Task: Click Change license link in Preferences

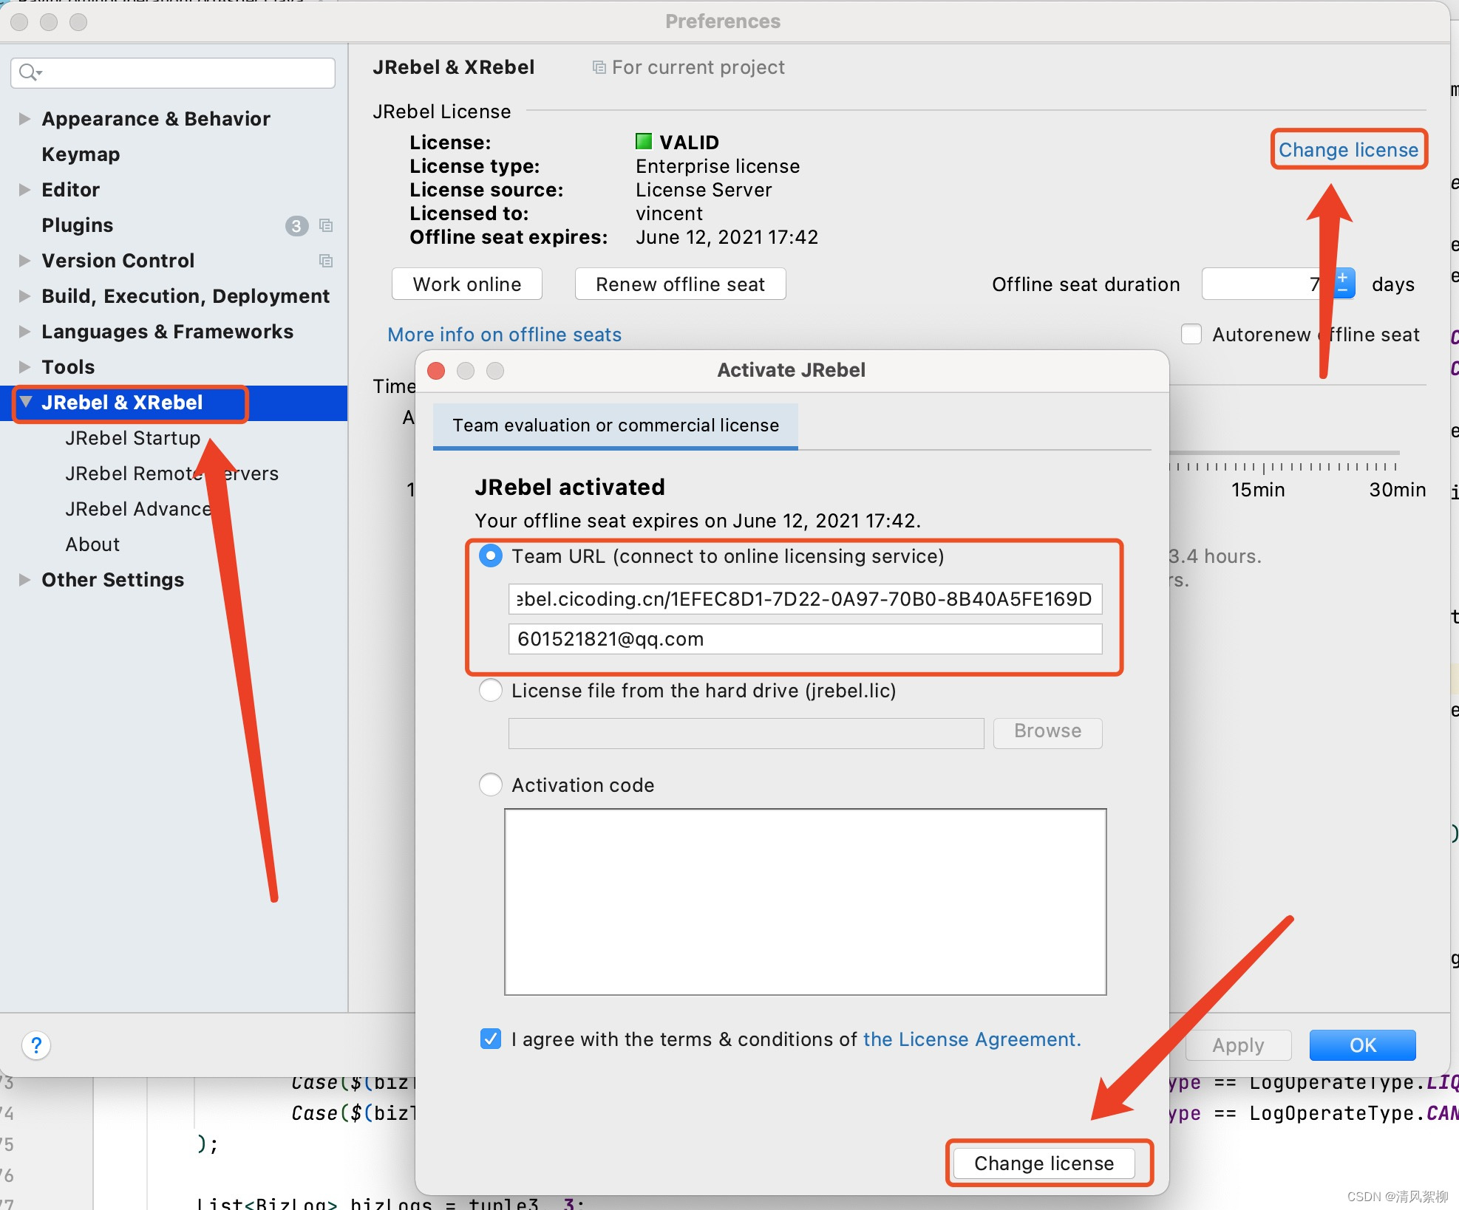Action: [1348, 150]
